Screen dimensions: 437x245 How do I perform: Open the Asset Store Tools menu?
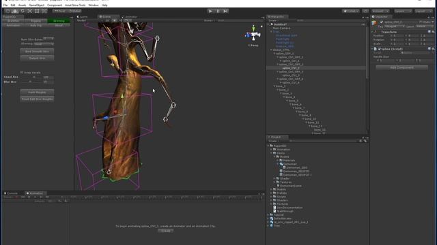click(75, 5)
